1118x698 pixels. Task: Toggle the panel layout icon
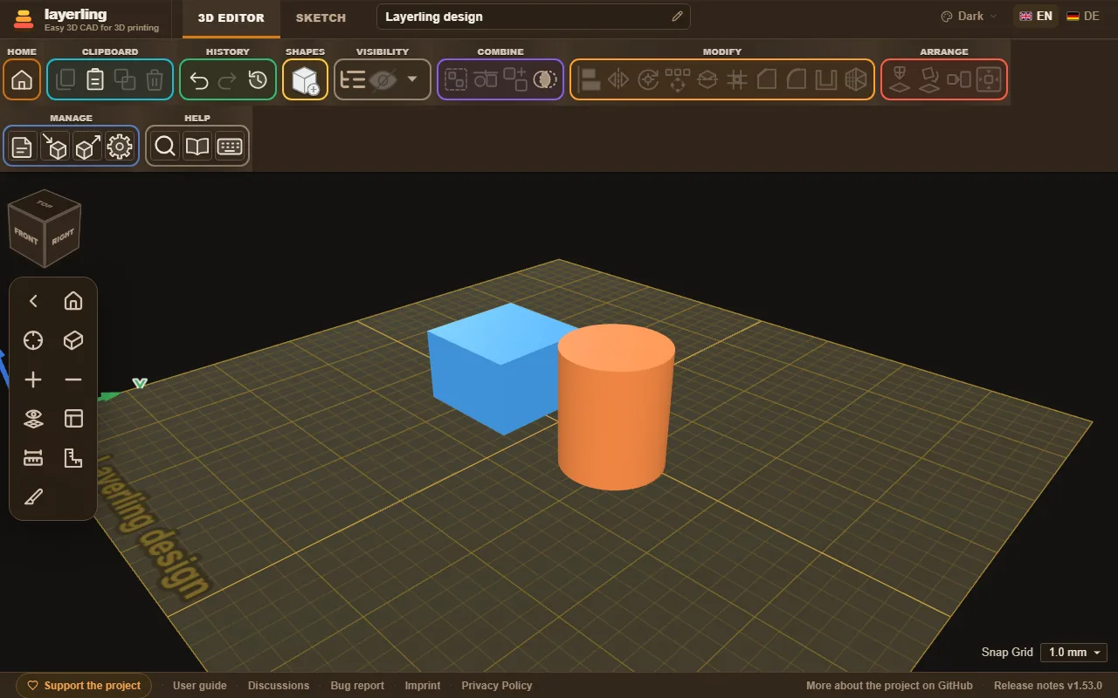click(x=73, y=419)
